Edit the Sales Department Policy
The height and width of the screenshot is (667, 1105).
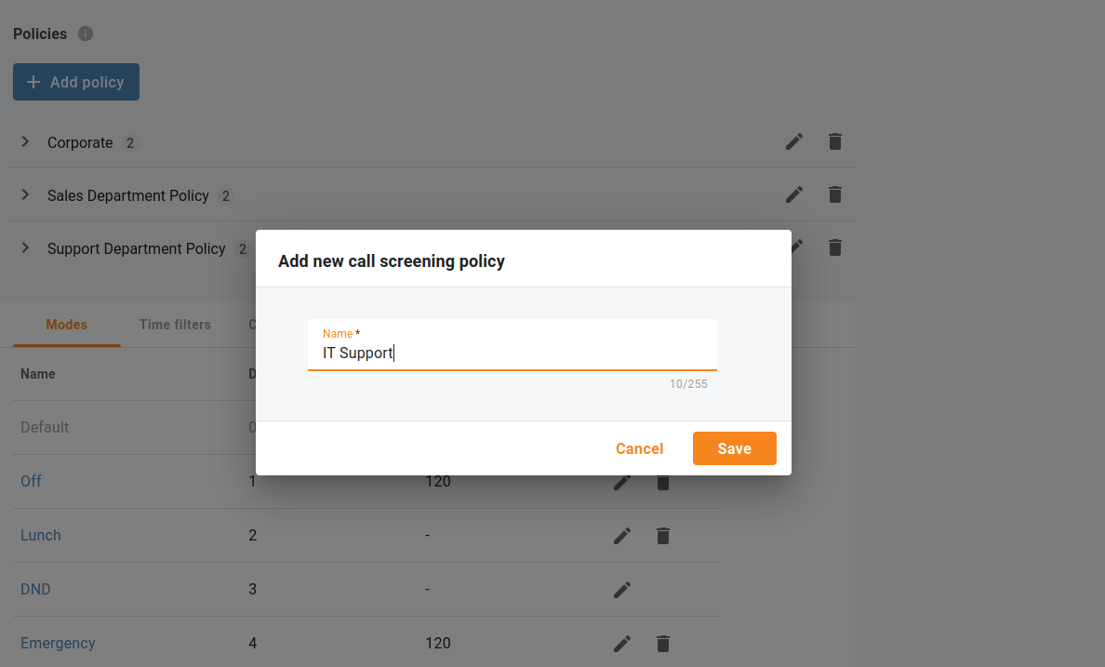click(x=794, y=194)
